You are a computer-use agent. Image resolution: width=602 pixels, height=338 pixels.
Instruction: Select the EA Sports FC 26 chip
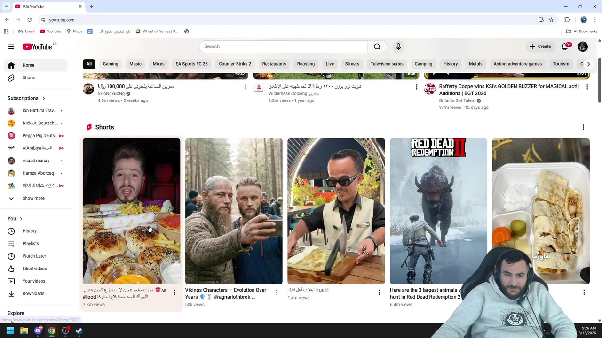coord(191,64)
